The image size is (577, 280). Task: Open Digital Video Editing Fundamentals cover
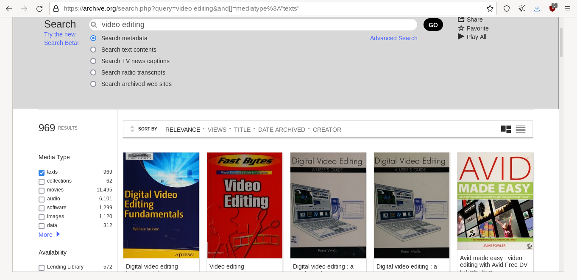tap(161, 205)
